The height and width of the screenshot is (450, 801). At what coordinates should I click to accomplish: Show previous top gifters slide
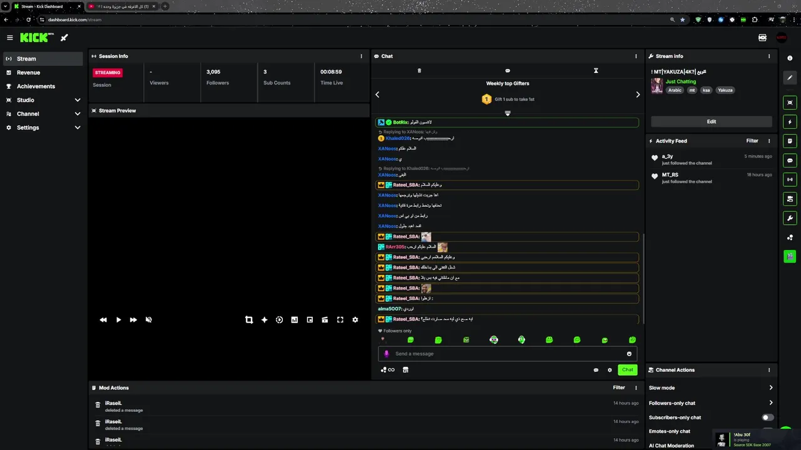pyautogui.click(x=377, y=94)
